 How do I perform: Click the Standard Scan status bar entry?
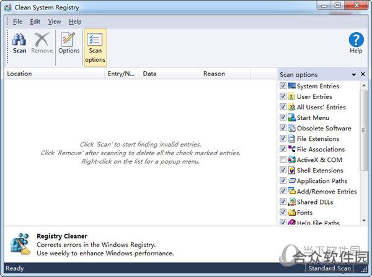click(330, 268)
